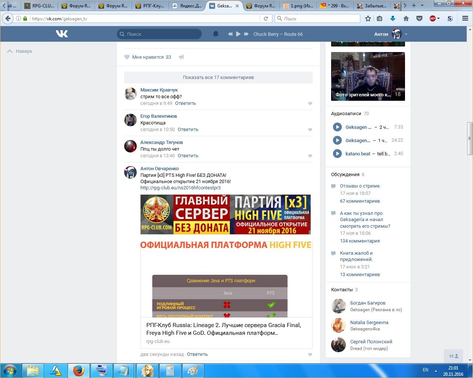The height and width of the screenshot is (378, 473).
Task: Open the Антон profile dropdown menu
Action: [x=406, y=34]
